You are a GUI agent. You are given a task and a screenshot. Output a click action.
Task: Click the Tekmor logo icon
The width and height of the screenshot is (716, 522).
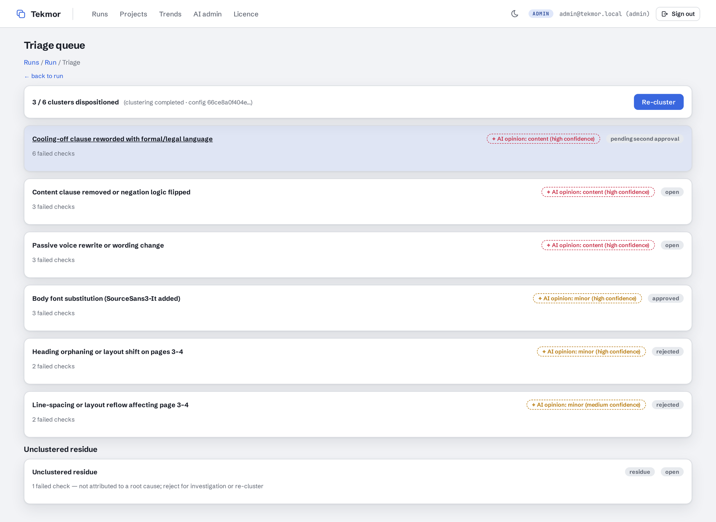pyautogui.click(x=21, y=14)
